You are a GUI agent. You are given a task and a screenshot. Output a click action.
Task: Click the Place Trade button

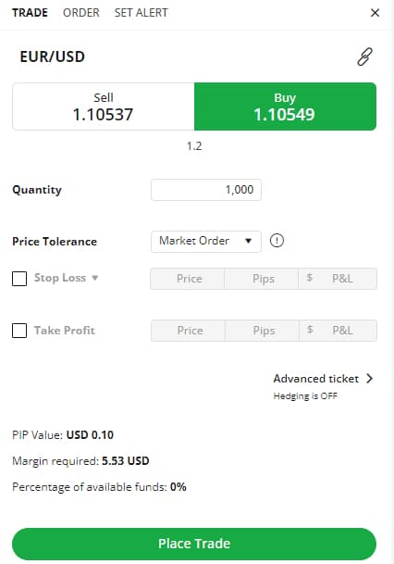[194, 544]
